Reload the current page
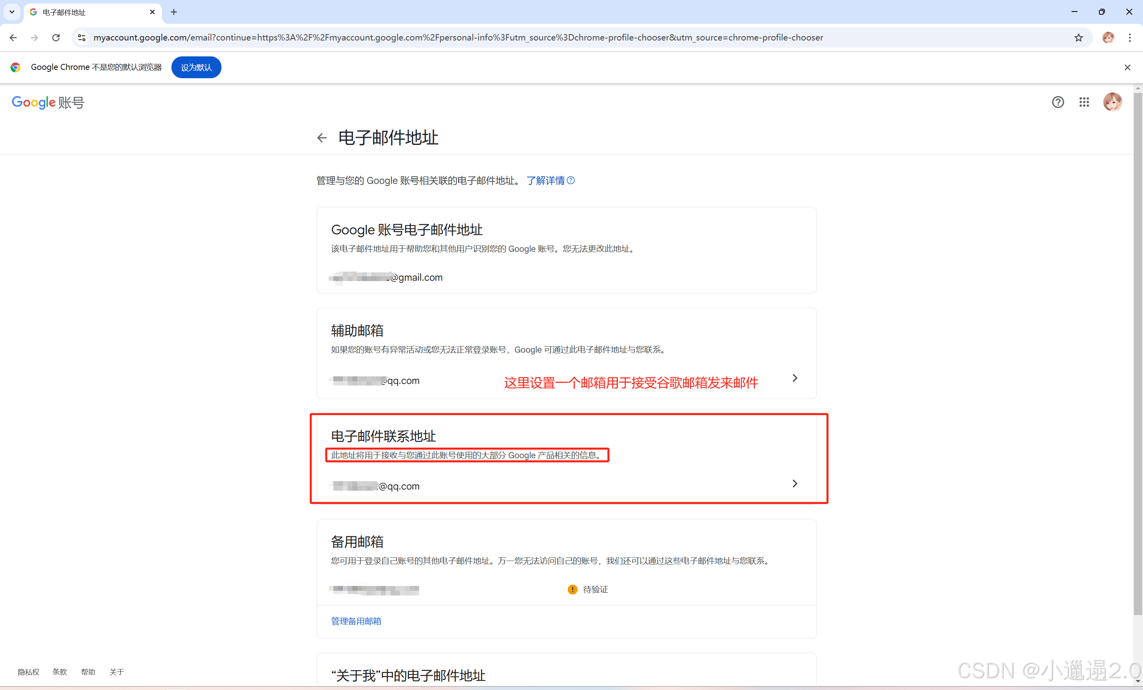Screen dimensions: 1143x690 click(x=56, y=38)
